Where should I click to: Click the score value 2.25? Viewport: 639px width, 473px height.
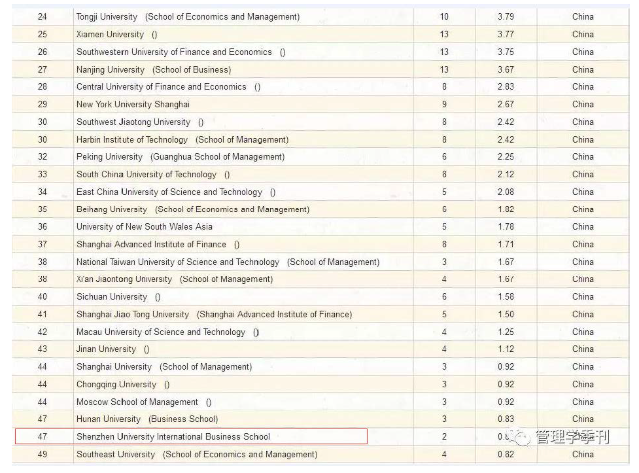pos(506,156)
